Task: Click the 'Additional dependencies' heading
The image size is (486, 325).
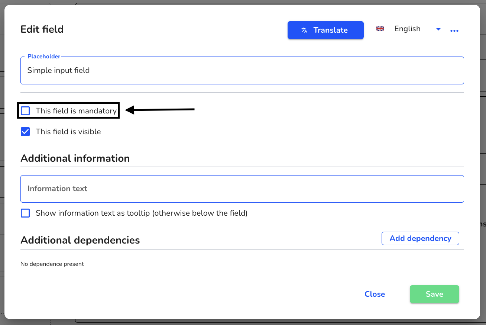Action: 80,240
